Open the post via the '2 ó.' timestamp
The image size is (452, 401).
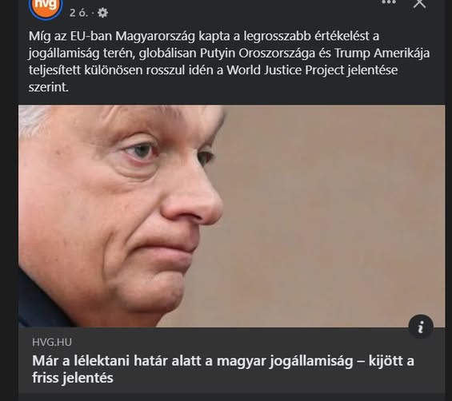pyautogui.click(x=78, y=13)
